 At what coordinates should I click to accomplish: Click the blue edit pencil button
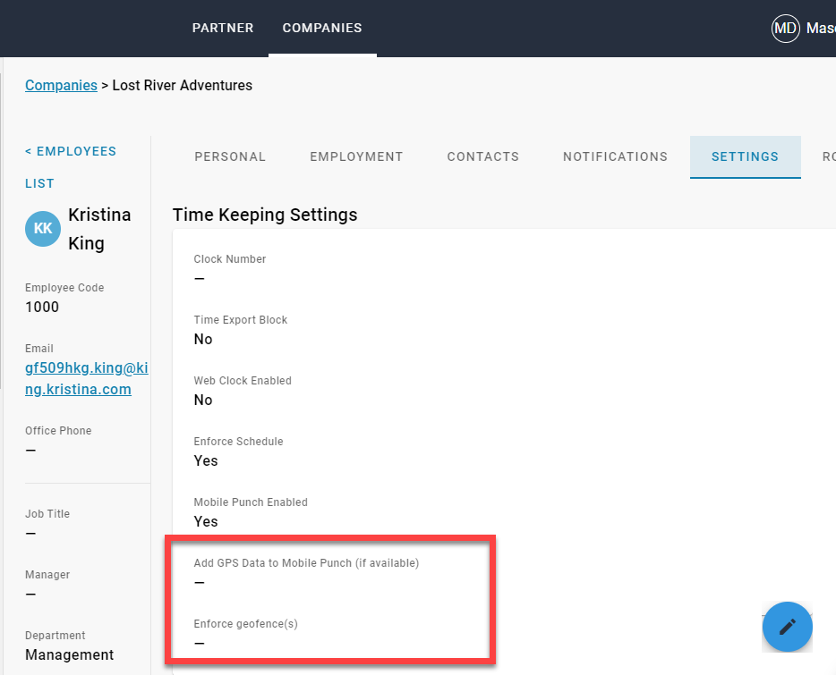click(787, 627)
